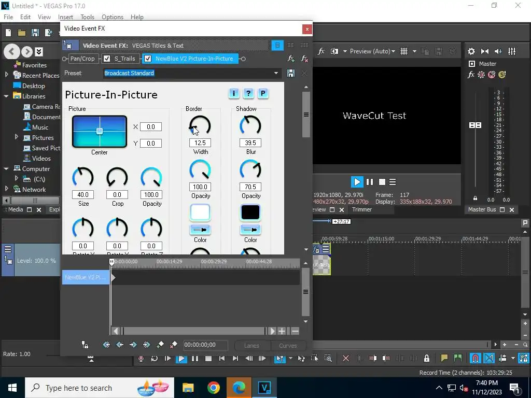Click the dim output speaker icon
Screen dimensions: 531x398
pyautogui.click(x=498, y=51)
